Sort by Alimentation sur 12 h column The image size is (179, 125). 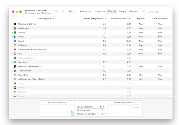[x=120, y=18]
